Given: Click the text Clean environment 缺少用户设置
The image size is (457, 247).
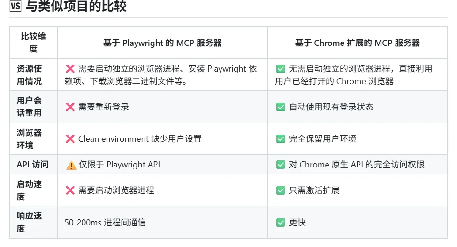Looking at the screenshot, I should [140, 139].
